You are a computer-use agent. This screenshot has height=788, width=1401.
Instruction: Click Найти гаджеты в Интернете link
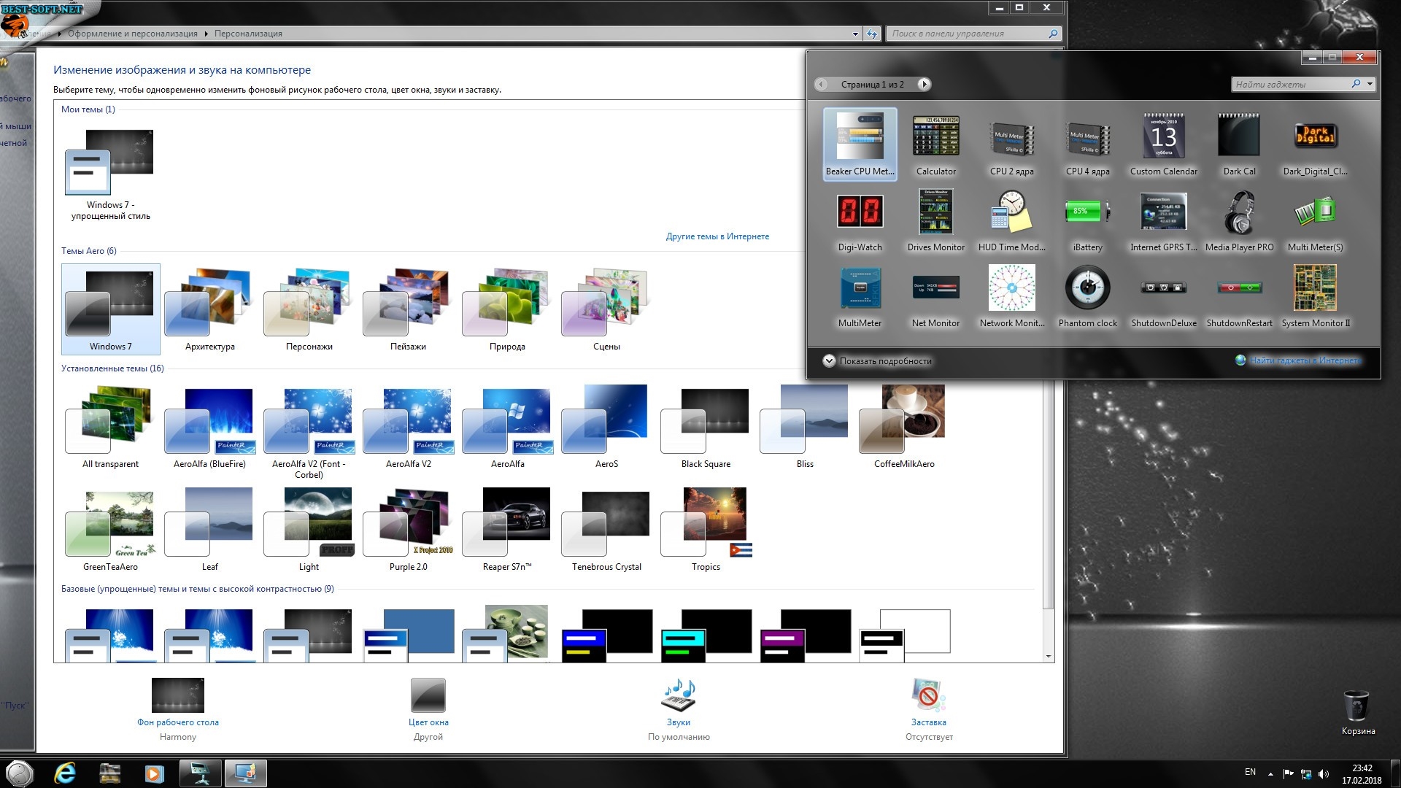pos(1305,360)
